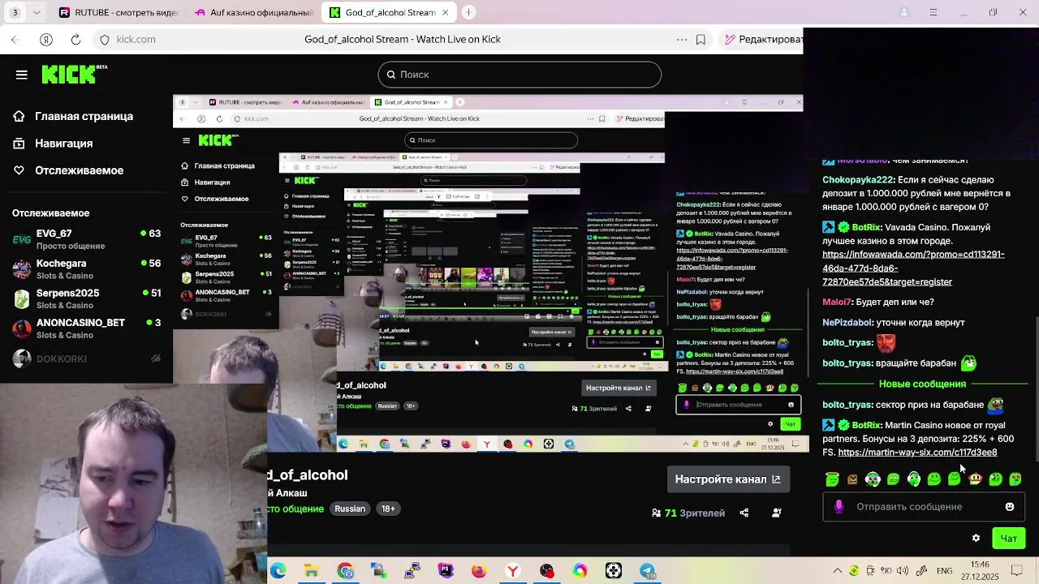Viewport: 1039px width, 584px height.
Task: Share the stream via share icon
Action: [744, 513]
